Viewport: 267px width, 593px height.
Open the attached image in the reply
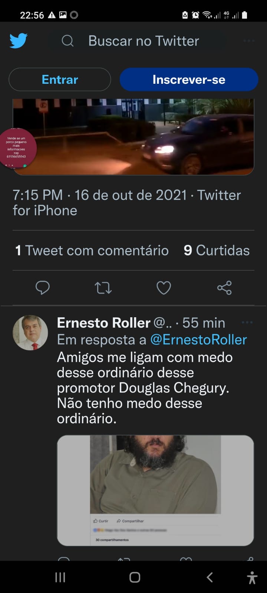155,490
